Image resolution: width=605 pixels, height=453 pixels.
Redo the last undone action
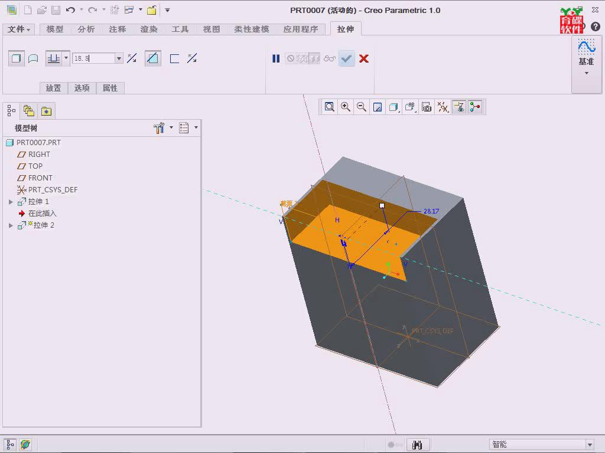[93, 10]
